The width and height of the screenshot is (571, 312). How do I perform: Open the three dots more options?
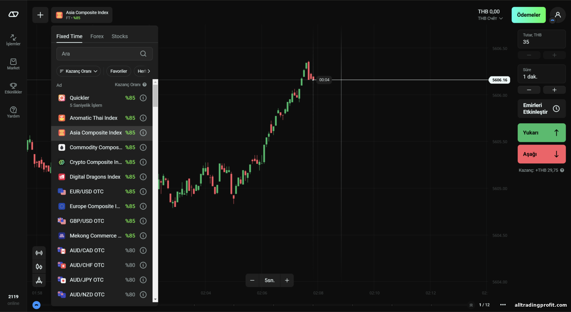(503, 305)
